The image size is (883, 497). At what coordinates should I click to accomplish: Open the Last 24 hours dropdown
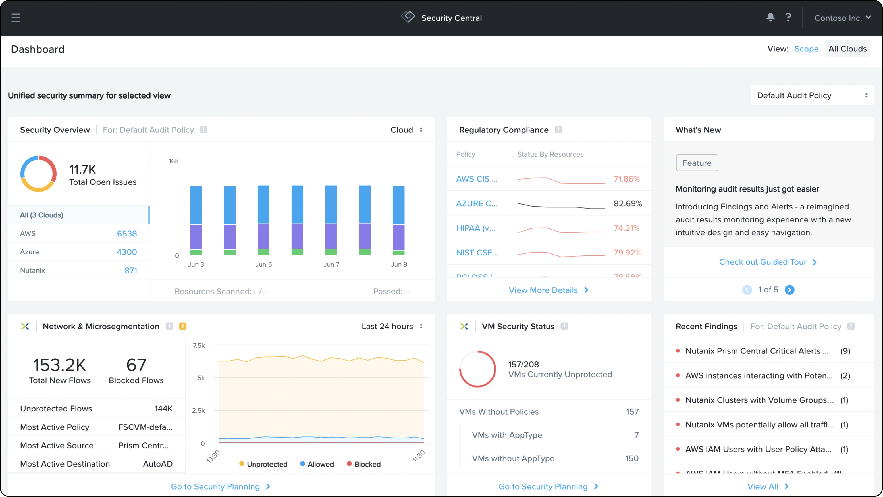(392, 326)
